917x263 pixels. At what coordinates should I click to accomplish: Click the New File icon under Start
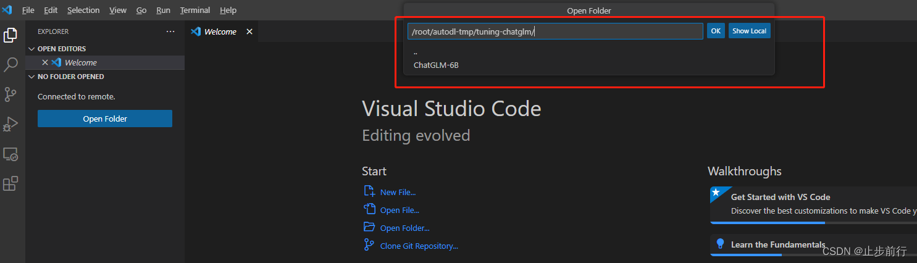tap(369, 191)
